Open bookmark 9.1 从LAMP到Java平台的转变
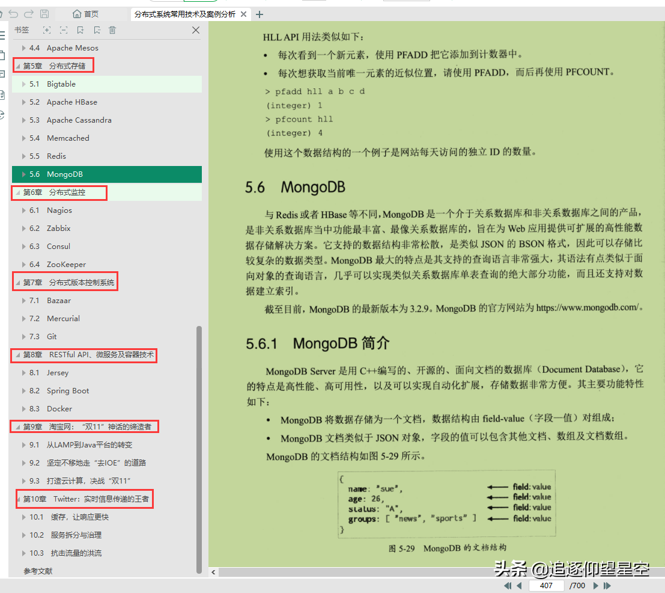665x593 pixels. point(80,445)
